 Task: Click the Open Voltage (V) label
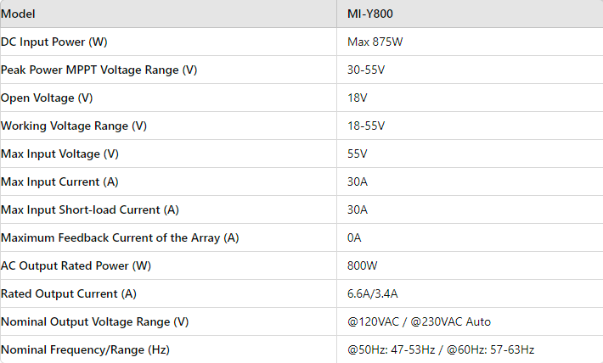pyautogui.click(x=47, y=98)
